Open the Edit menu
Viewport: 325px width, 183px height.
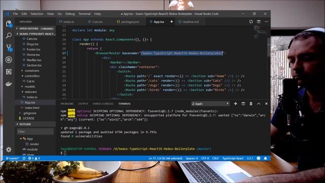(x=24, y=14)
